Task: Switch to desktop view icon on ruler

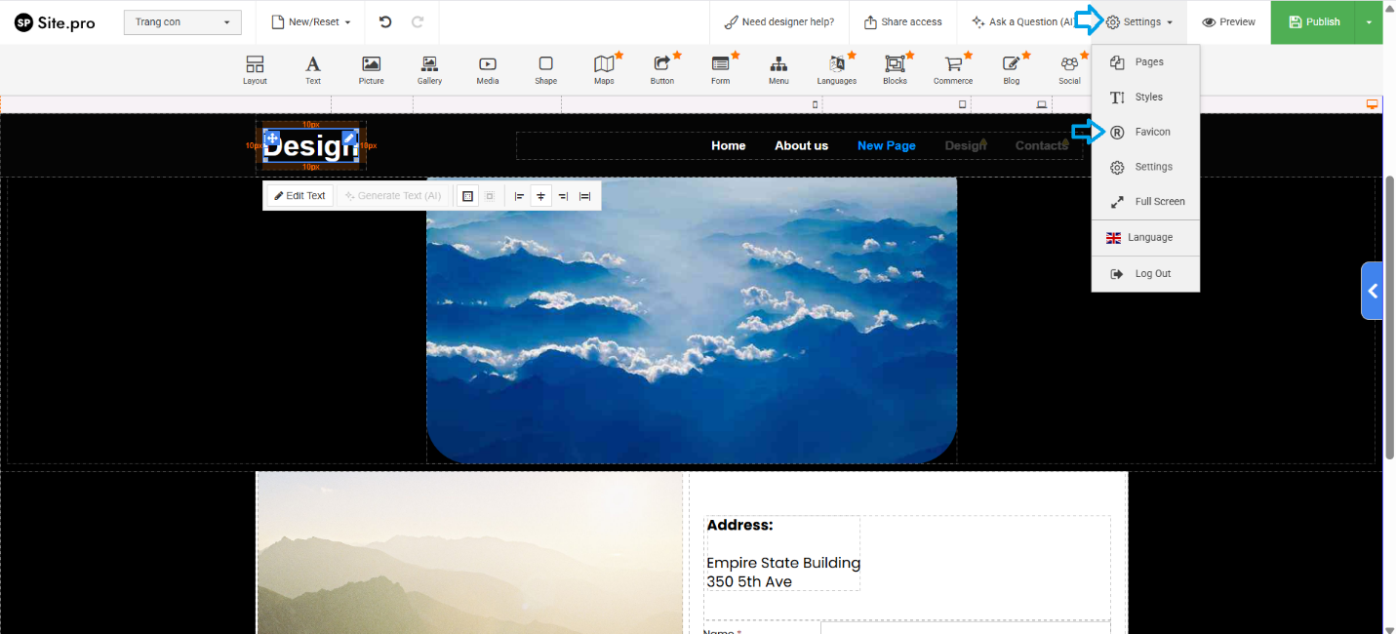Action: (1372, 104)
